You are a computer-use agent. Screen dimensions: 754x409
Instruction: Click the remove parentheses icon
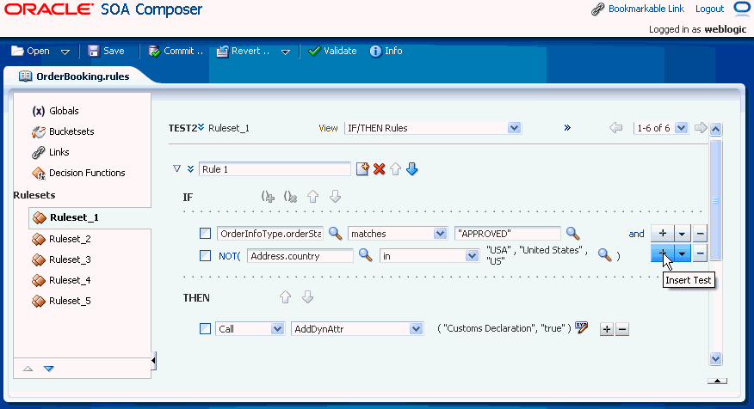290,197
